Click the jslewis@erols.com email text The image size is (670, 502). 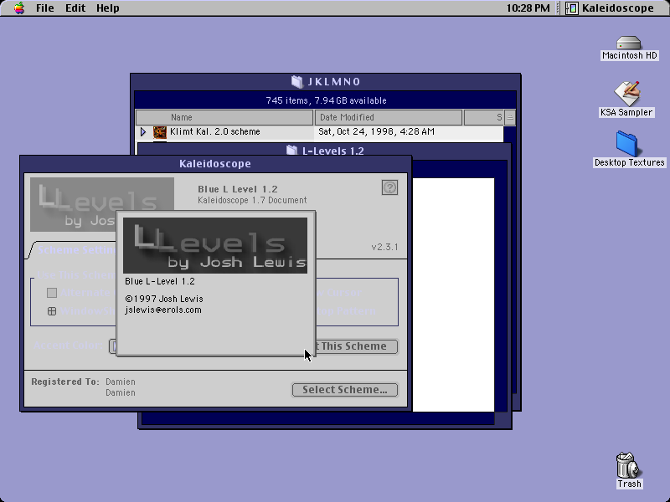tap(163, 310)
